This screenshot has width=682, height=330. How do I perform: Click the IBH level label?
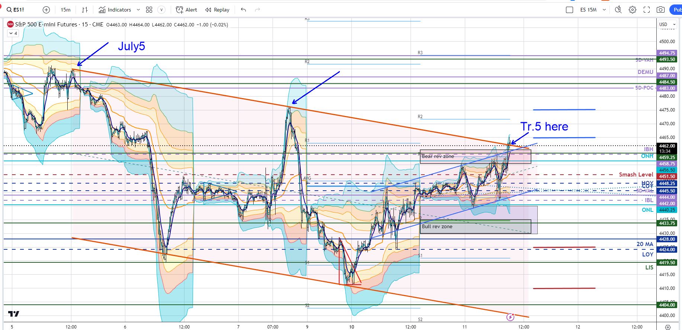pos(649,149)
